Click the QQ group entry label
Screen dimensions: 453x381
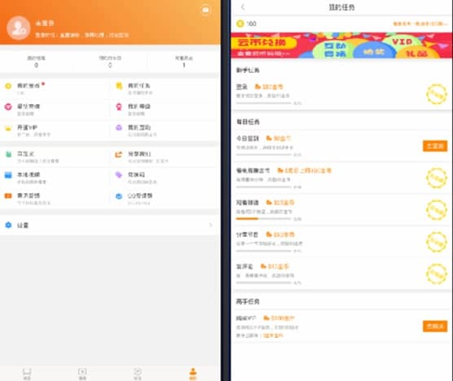click(140, 195)
